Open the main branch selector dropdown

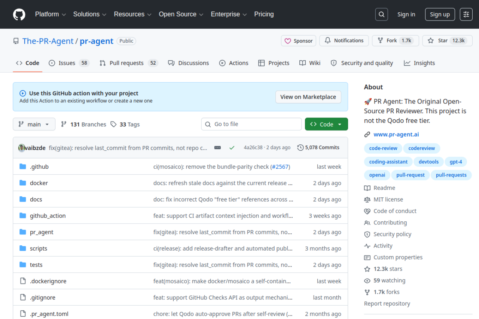[34, 124]
